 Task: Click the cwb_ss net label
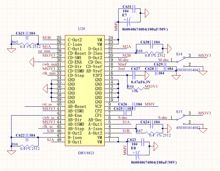(48, 118)
